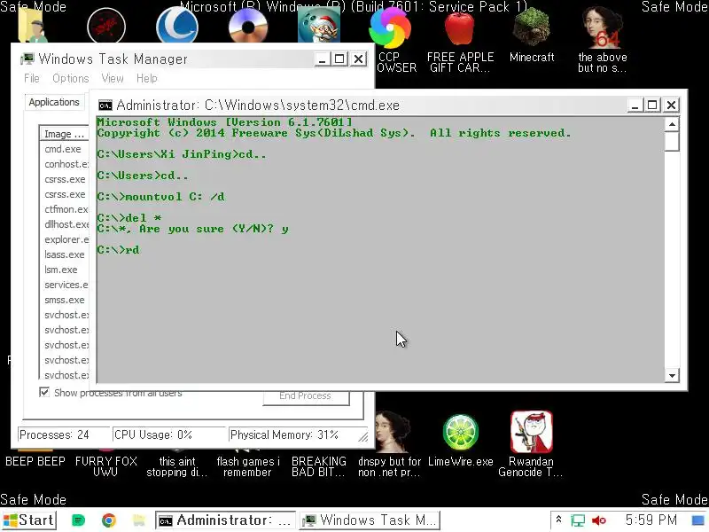Open the red circular desktop icon
This screenshot has width=709, height=532.
pyautogui.click(x=106, y=26)
